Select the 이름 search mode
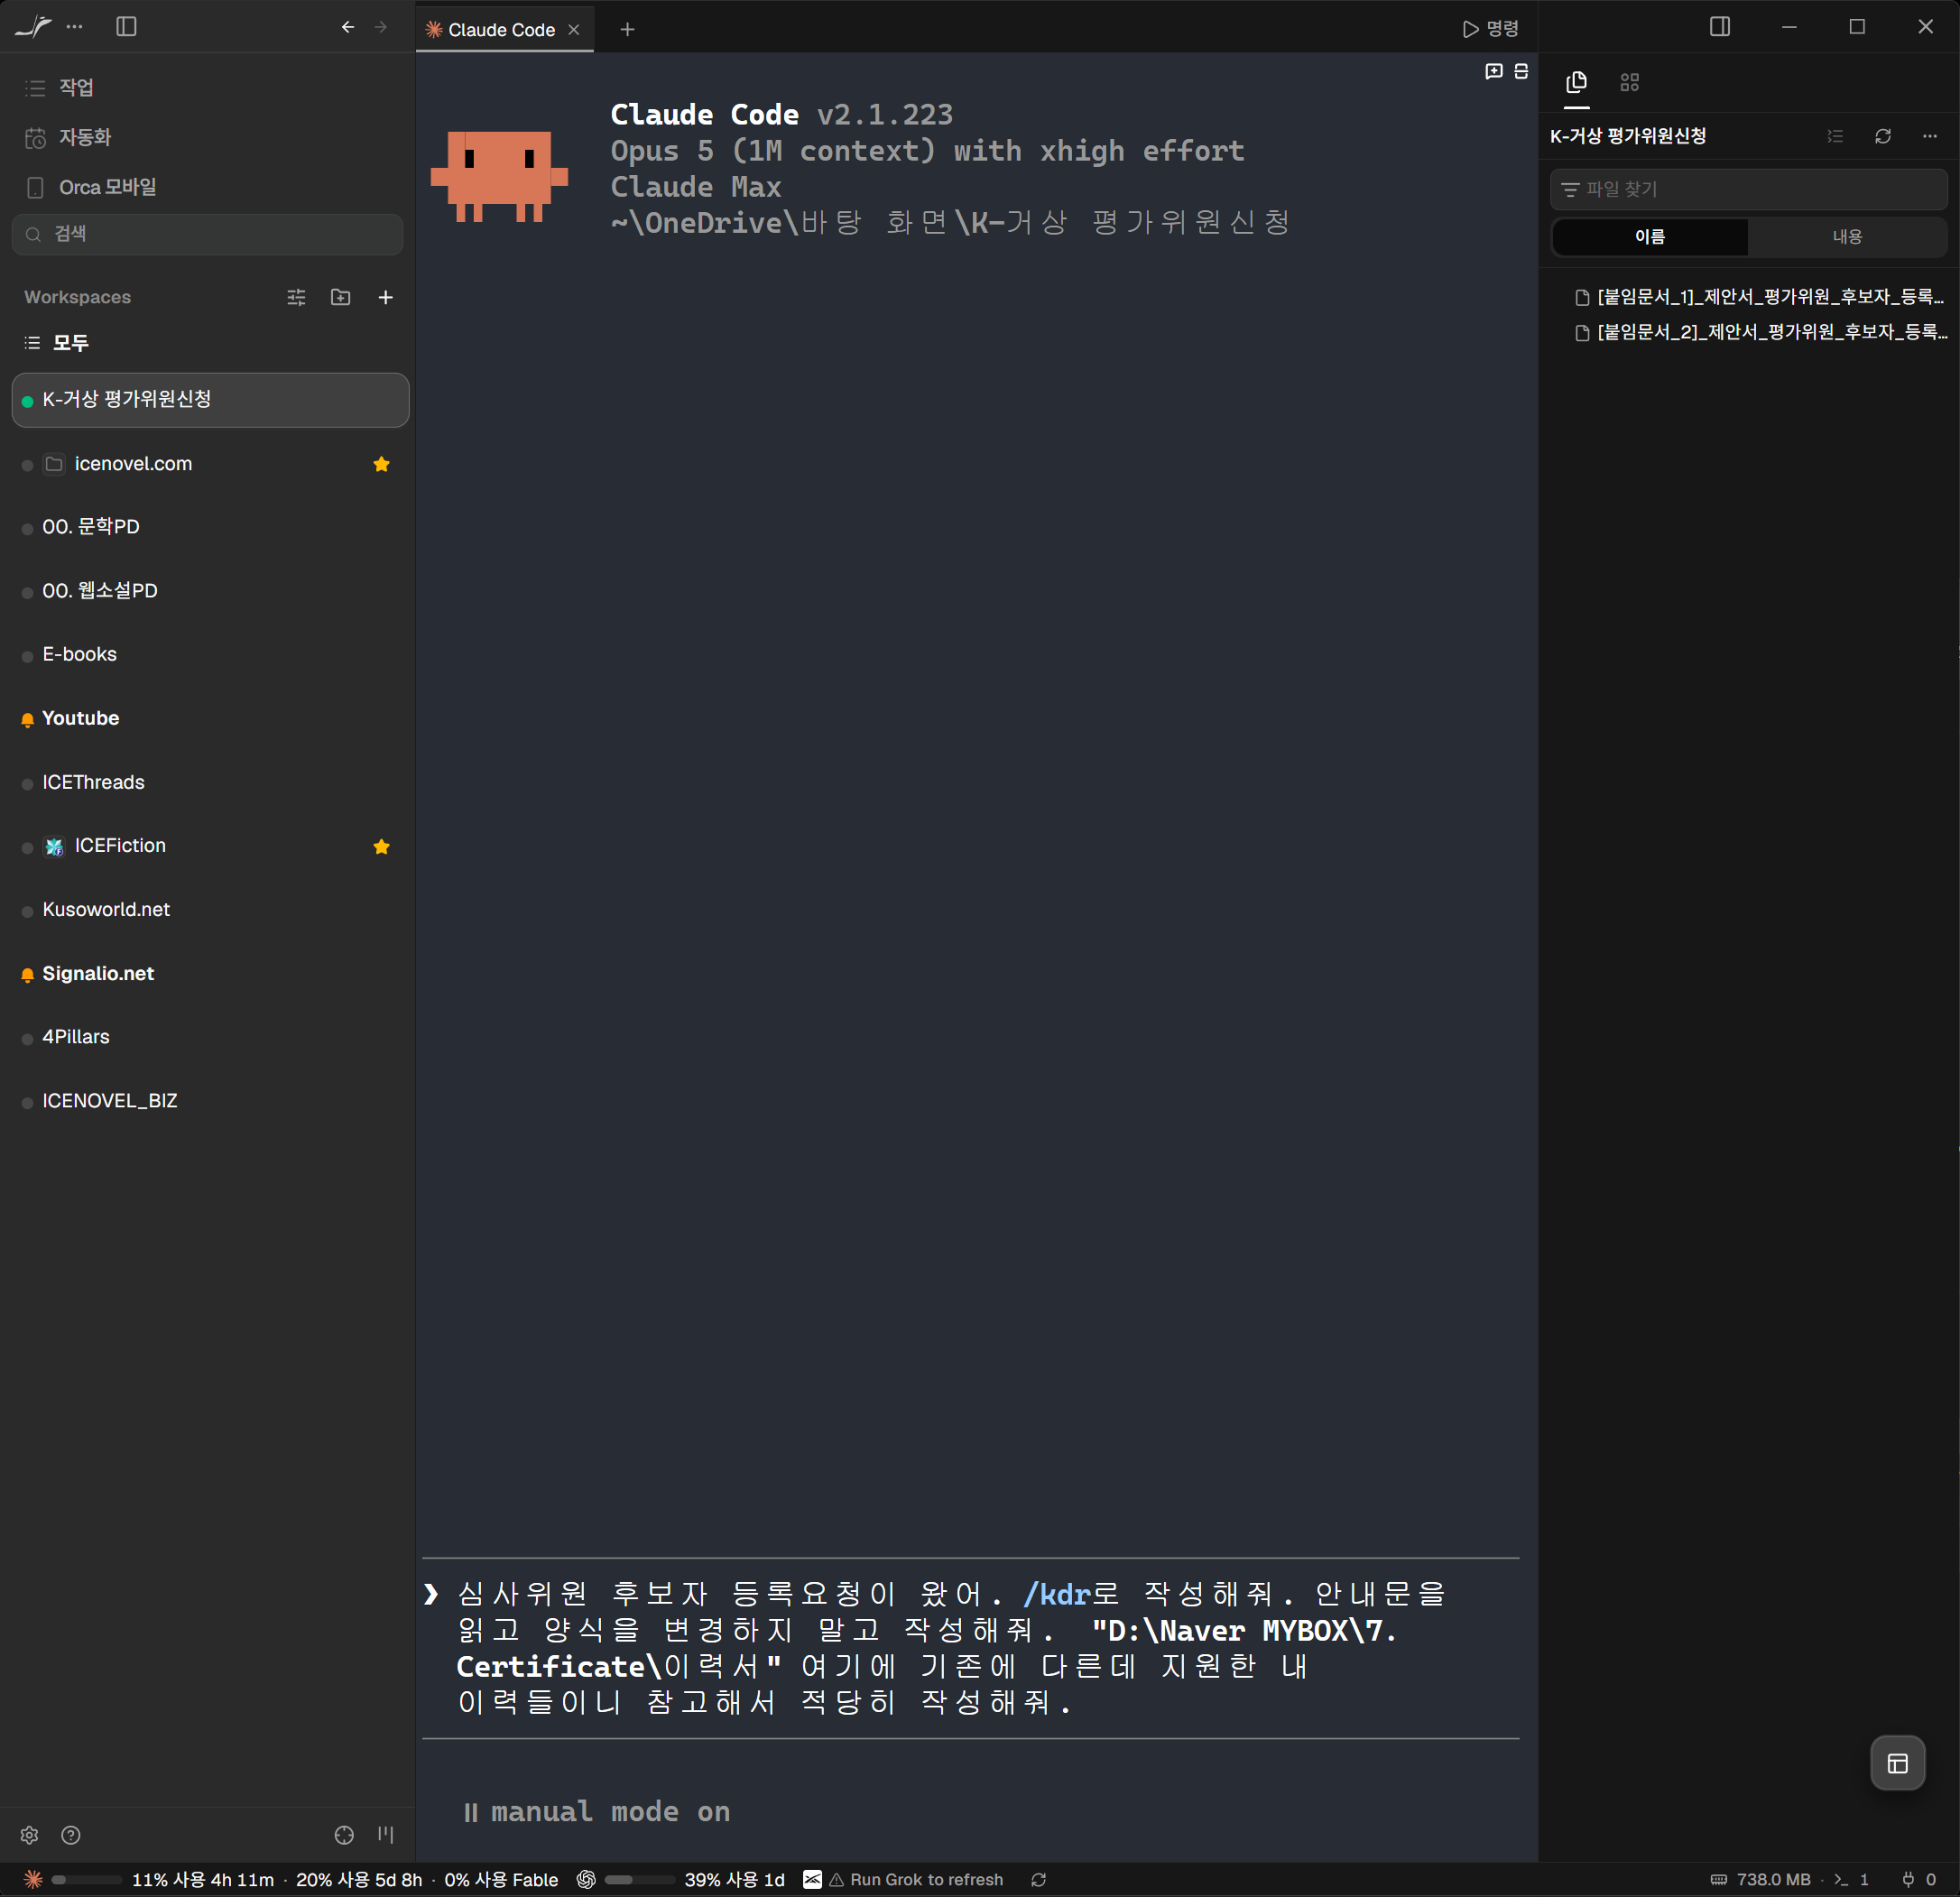 pyautogui.click(x=1650, y=237)
